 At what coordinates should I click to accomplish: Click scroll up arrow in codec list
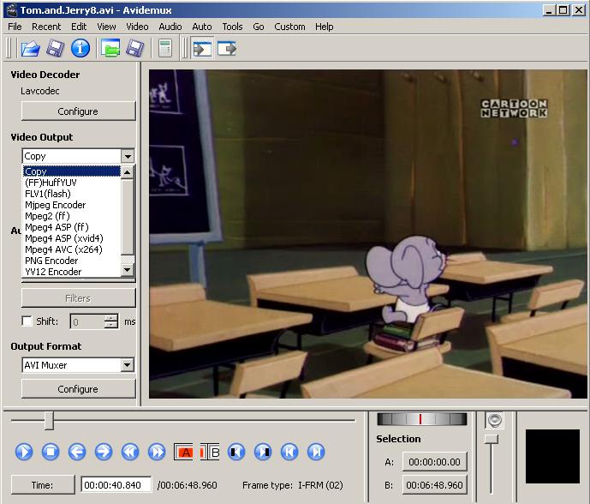click(128, 172)
